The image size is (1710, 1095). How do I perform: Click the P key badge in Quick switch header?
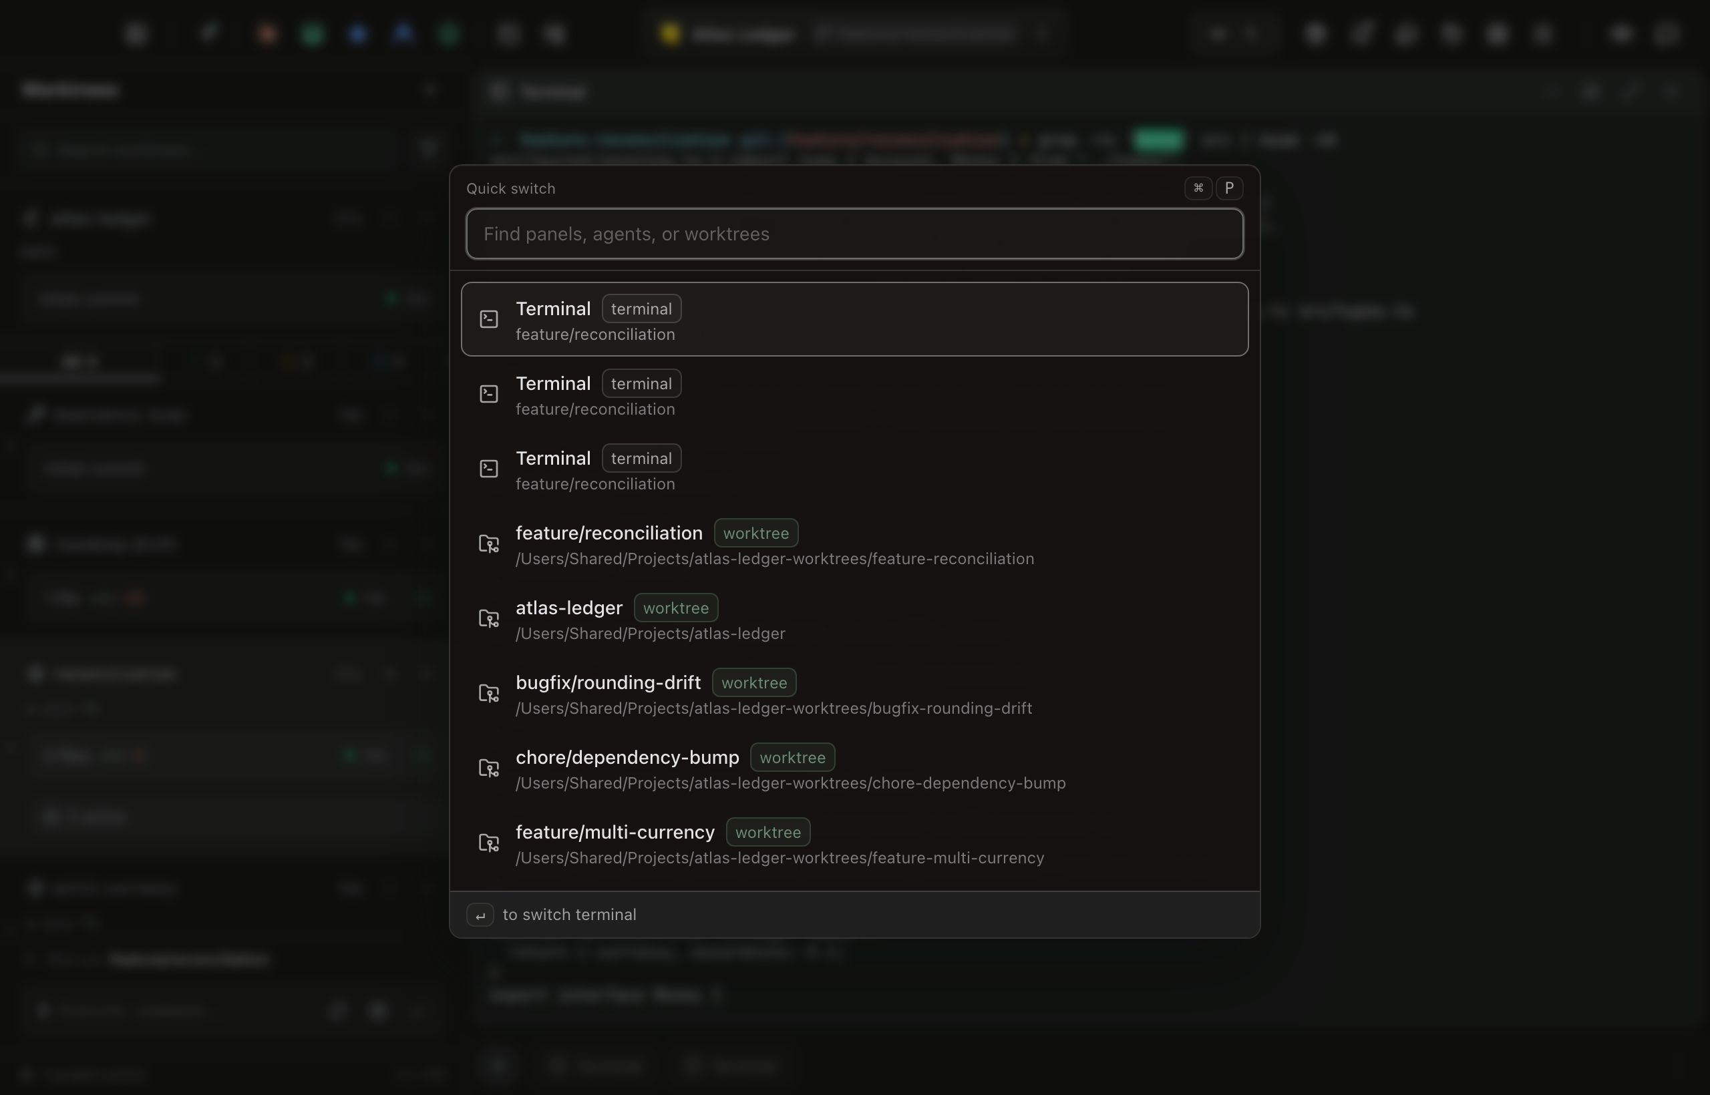tap(1229, 188)
